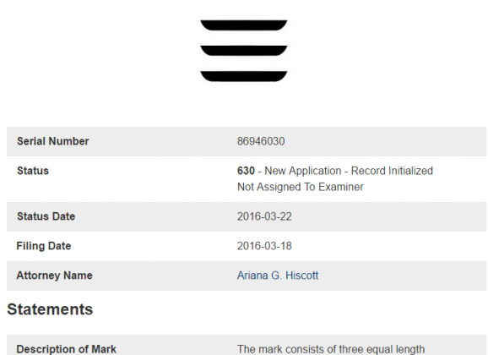Click the bottom bar of the logo

[x=244, y=76]
